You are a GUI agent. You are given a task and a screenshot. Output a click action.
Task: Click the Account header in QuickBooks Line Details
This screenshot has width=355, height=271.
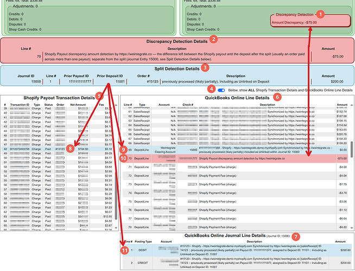(164, 105)
